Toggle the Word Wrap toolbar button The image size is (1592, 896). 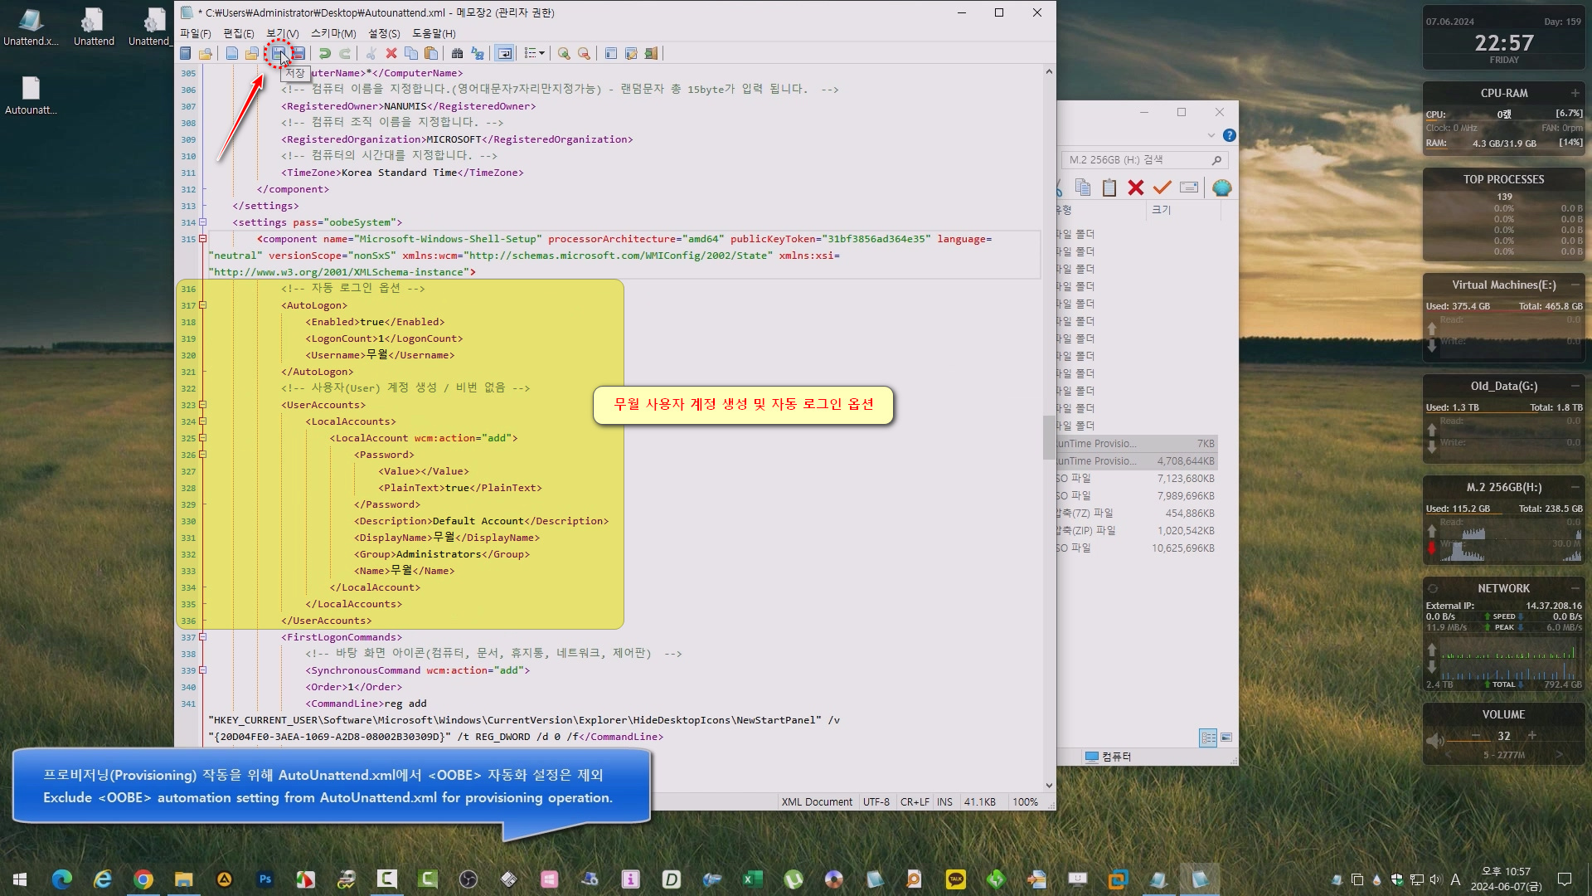click(504, 54)
